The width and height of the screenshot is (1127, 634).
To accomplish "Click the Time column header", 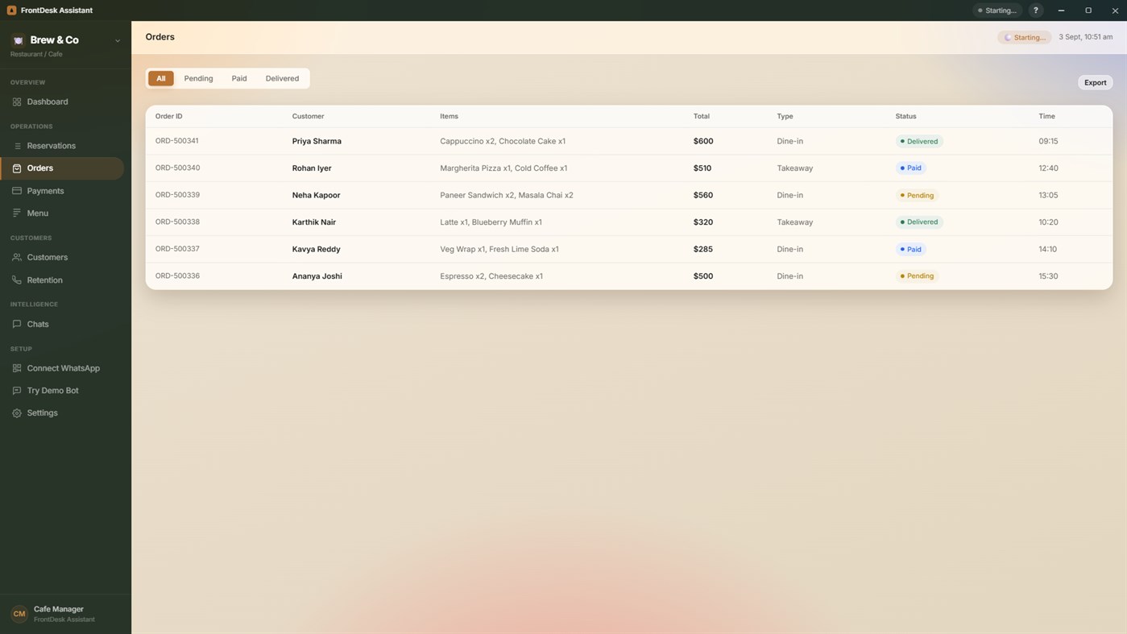I will pyautogui.click(x=1046, y=116).
